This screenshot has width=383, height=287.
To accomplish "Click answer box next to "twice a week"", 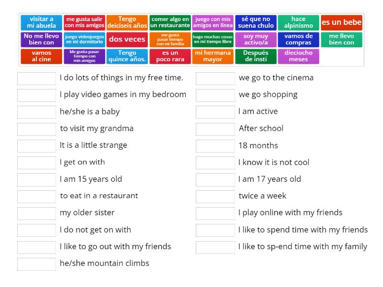I will click(215, 196).
